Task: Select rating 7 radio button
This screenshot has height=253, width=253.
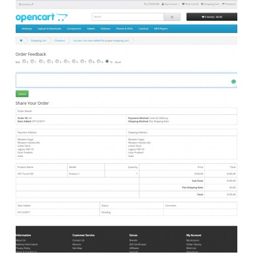Action: [x=82, y=61]
